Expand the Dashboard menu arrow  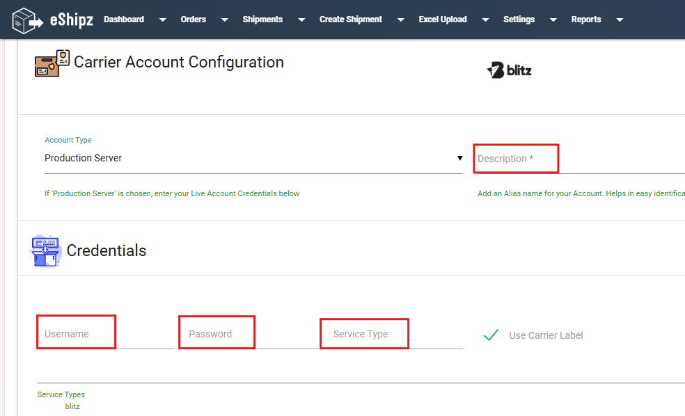pos(162,19)
